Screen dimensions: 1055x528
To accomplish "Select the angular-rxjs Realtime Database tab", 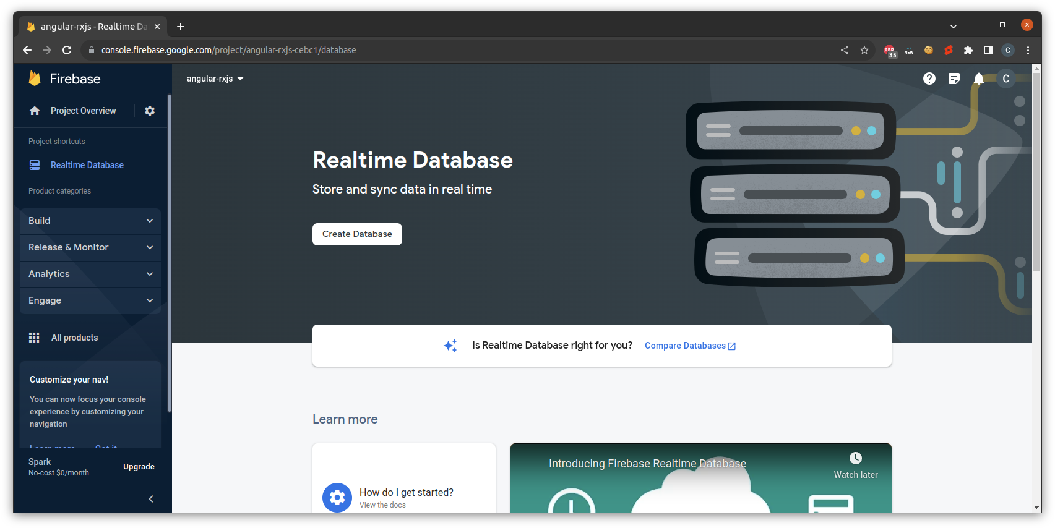I will [93, 27].
